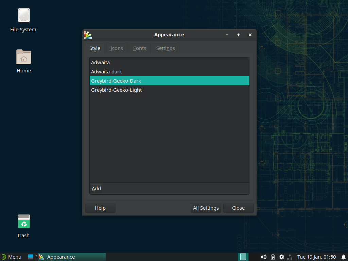Click the battery power tray icon

tap(273, 257)
